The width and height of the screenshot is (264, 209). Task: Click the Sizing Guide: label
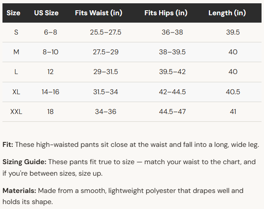[24, 162]
